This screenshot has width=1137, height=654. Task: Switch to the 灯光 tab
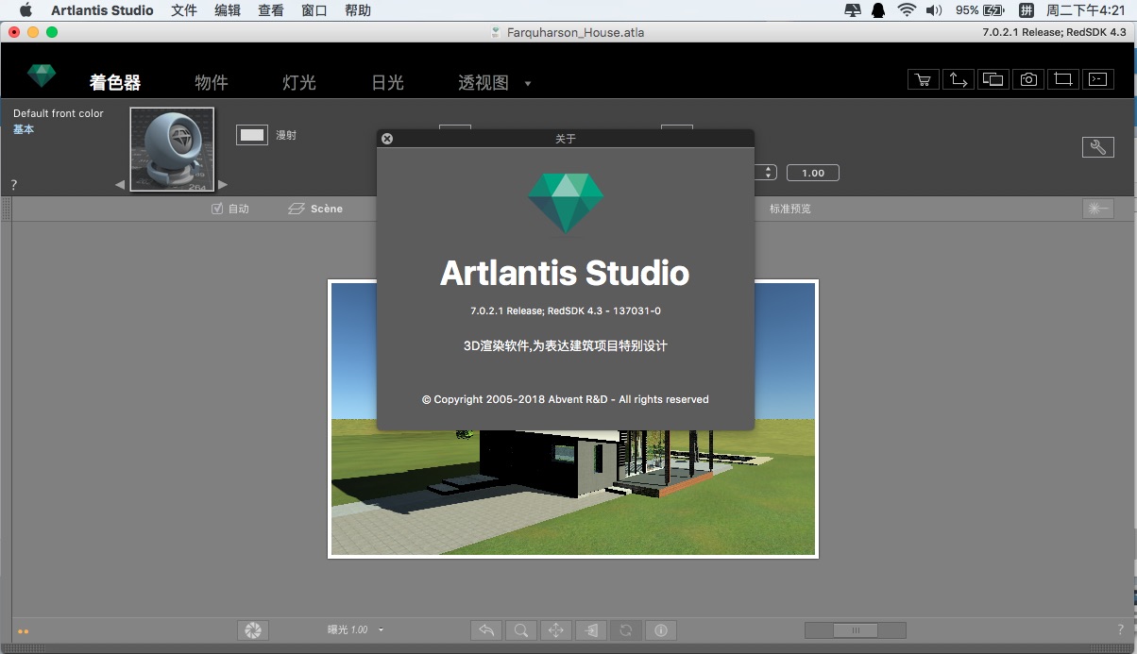coord(299,83)
